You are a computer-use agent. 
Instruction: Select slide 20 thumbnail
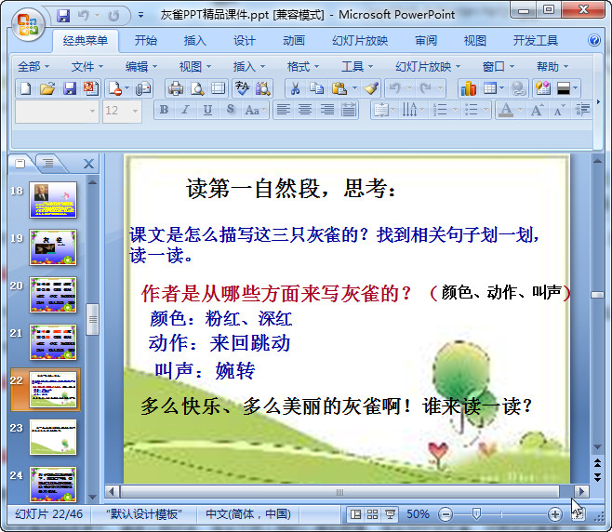coord(53,295)
